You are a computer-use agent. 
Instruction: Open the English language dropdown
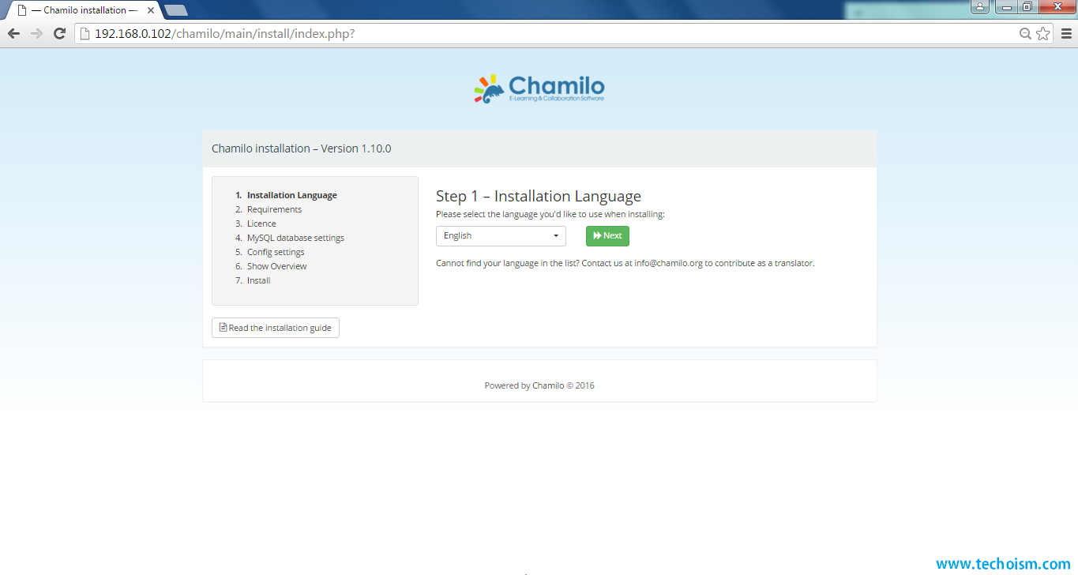(501, 235)
